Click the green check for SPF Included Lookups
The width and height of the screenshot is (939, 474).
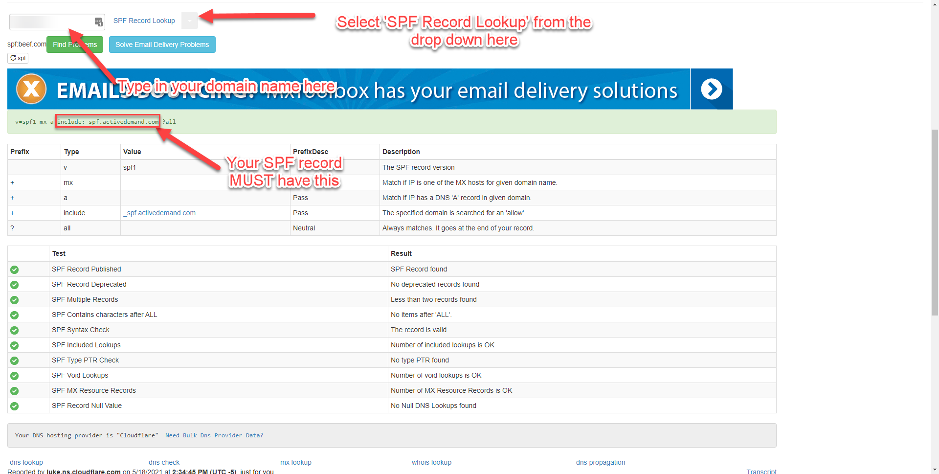(x=15, y=345)
